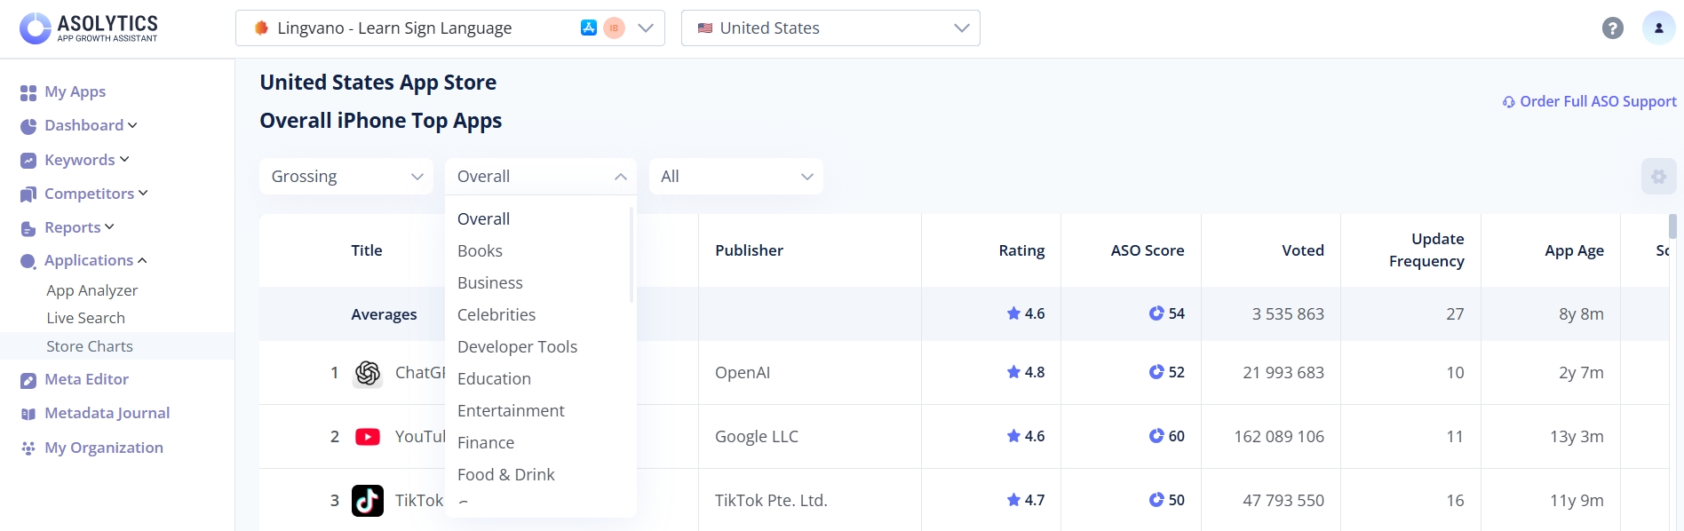
Task: Open the user profile avatar
Action: (x=1658, y=28)
